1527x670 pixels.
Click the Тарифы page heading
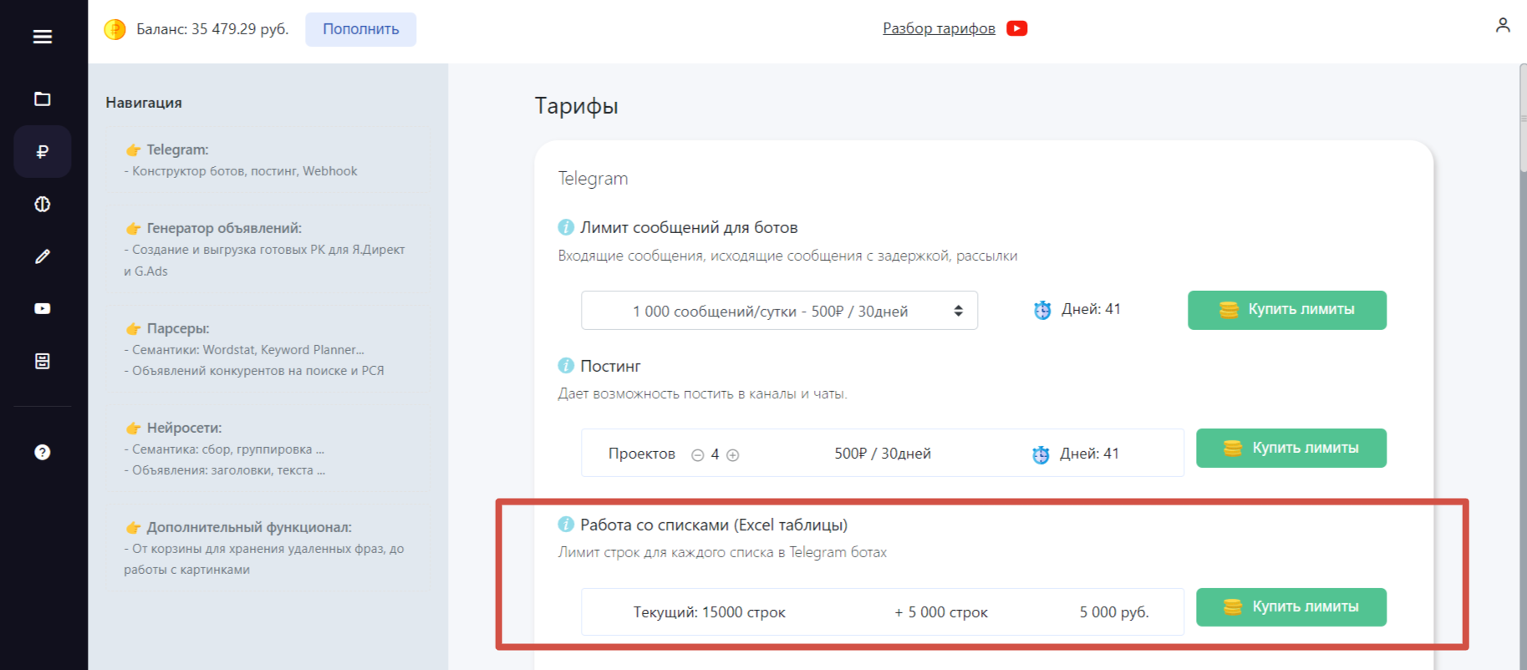coord(577,106)
